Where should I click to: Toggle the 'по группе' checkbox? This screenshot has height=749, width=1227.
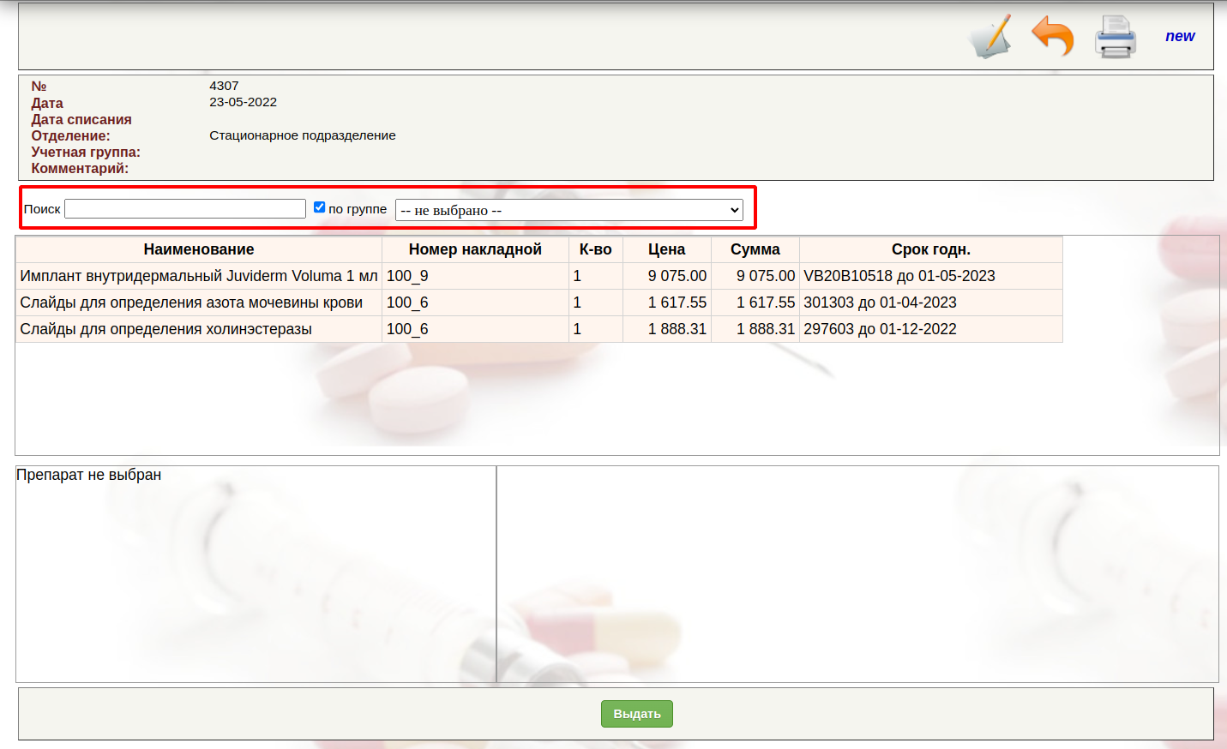tap(319, 207)
